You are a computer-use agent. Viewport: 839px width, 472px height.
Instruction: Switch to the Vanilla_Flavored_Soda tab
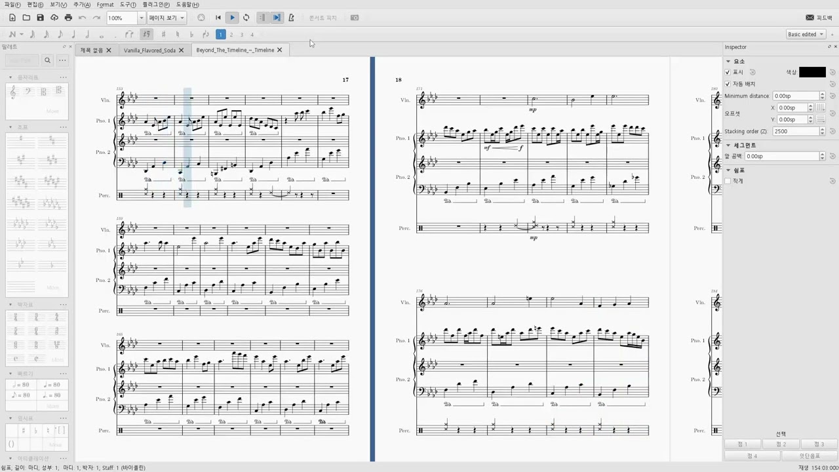click(149, 50)
